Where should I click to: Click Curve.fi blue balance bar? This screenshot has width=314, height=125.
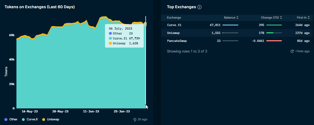click(230, 25)
